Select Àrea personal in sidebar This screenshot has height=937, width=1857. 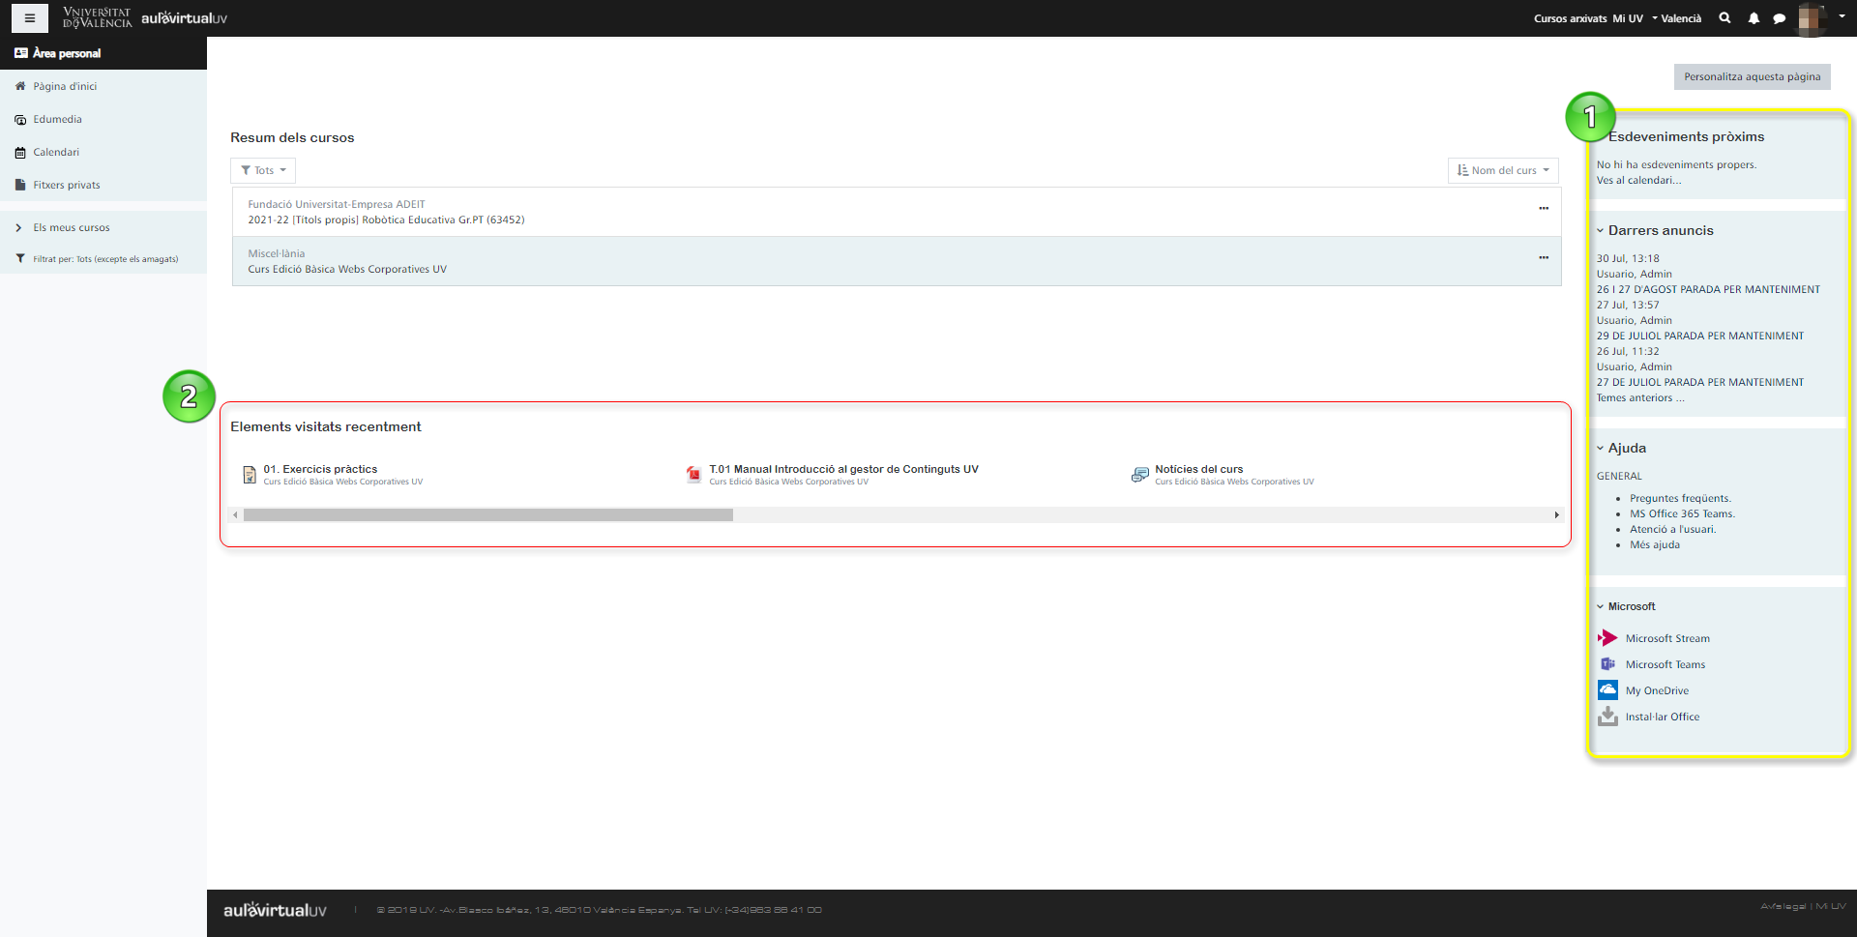click(103, 53)
